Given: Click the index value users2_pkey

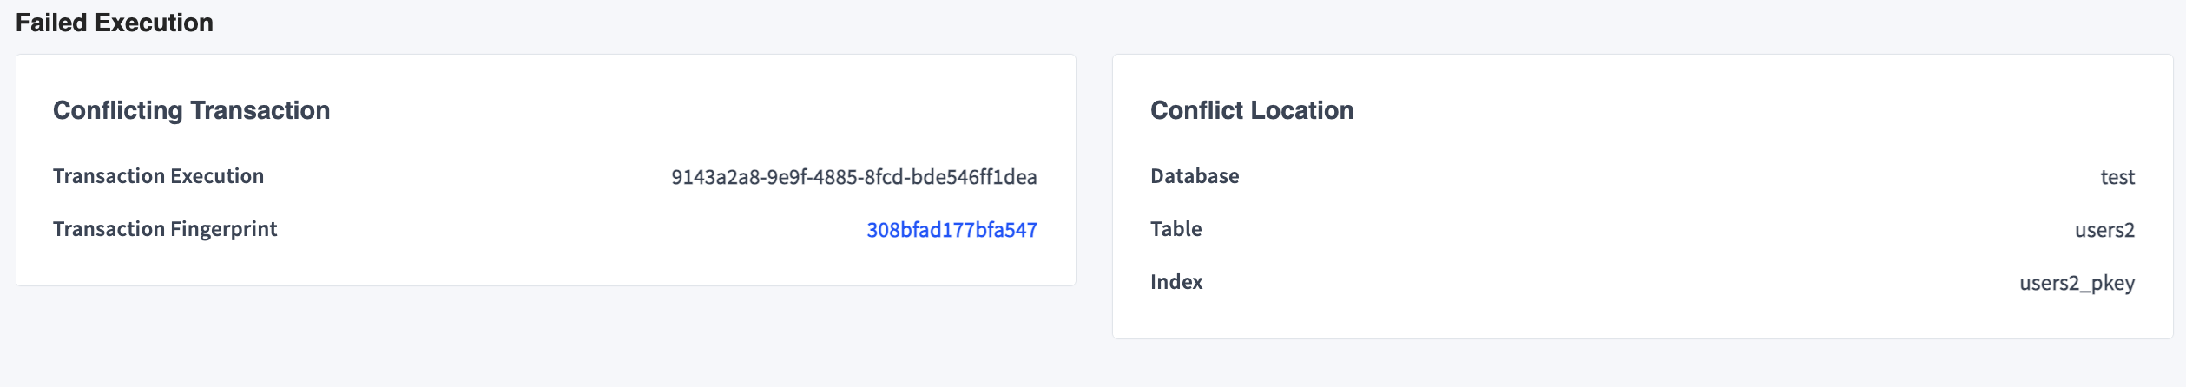Looking at the screenshot, I should point(2076,283).
